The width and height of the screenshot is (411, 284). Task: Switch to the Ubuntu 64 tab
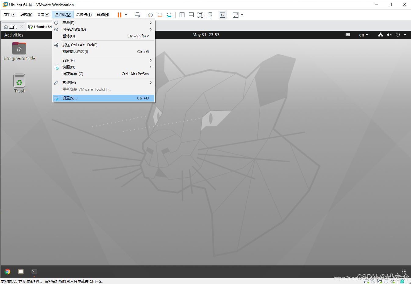click(40, 27)
